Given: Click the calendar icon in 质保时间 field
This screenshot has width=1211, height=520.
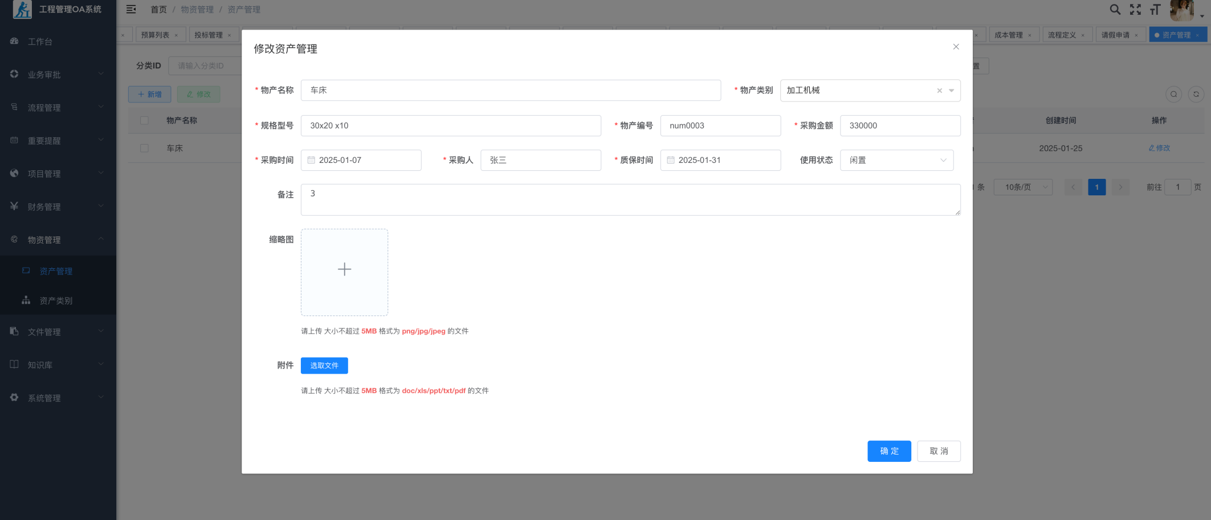Looking at the screenshot, I should 671,160.
